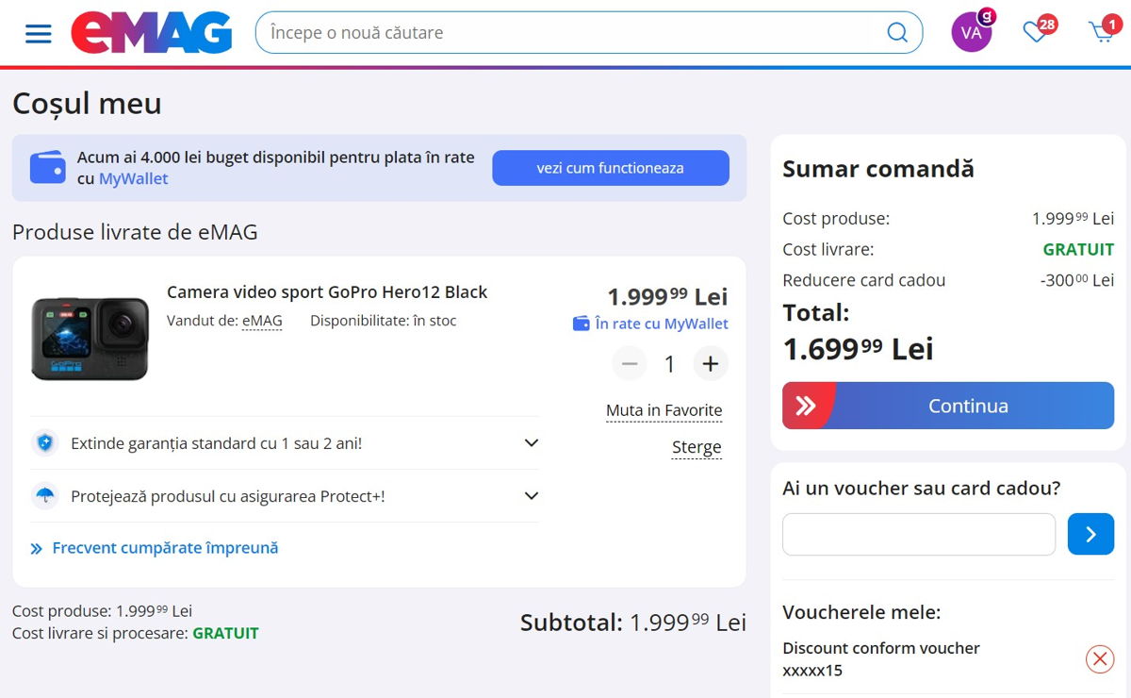Image resolution: width=1131 pixels, height=698 pixels.
Task: Click the extended warranty shield icon
Action: pos(44,443)
